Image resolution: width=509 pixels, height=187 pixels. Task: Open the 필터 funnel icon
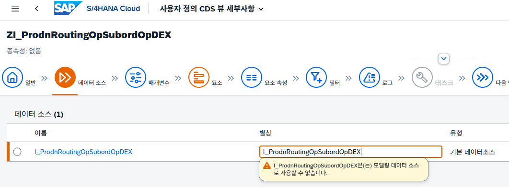point(316,77)
